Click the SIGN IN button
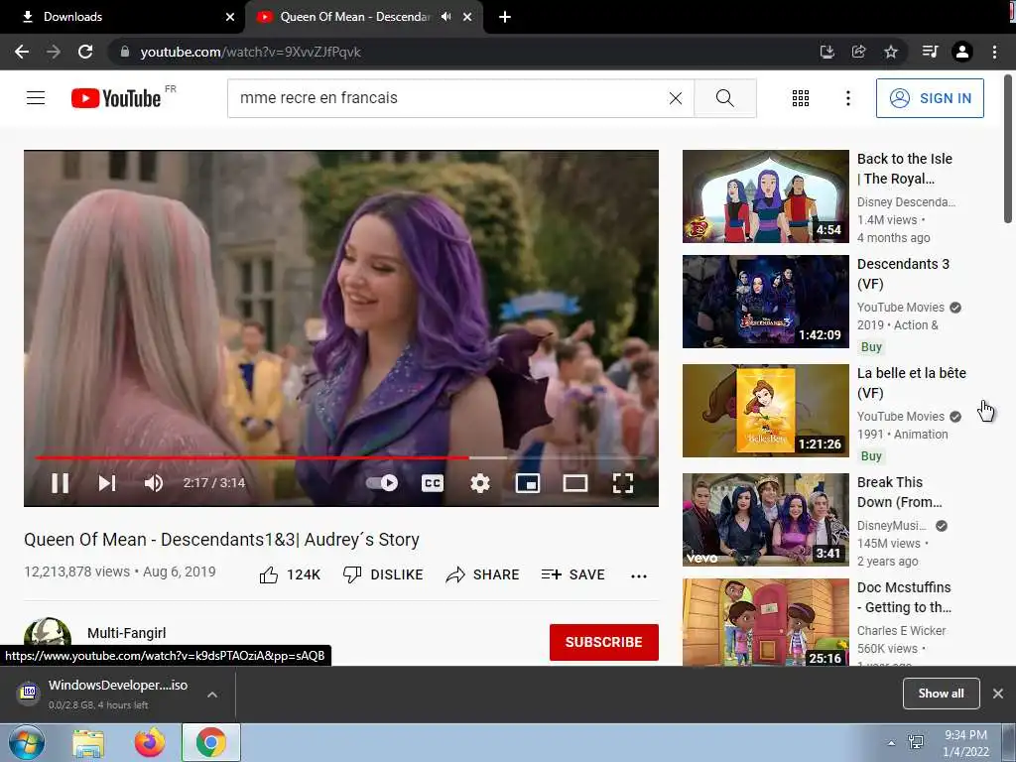 [x=930, y=98]
